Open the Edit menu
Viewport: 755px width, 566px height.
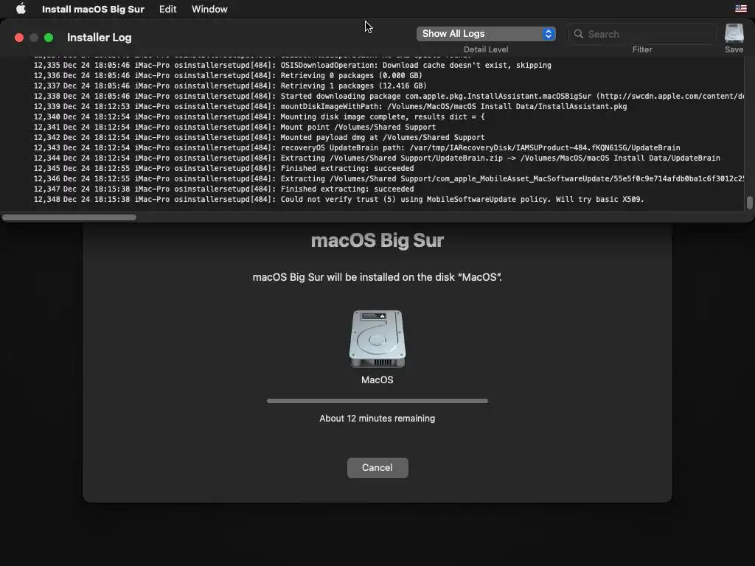click(x=167, y=9)
